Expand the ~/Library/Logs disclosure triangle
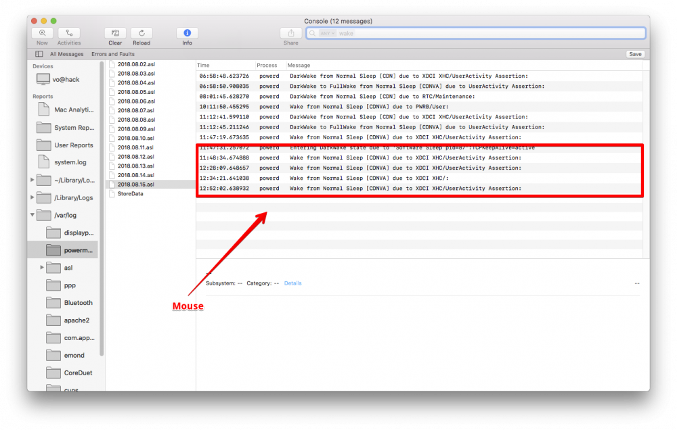677x430 pixels. (x=32, y=180)
